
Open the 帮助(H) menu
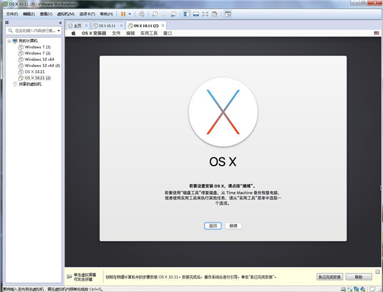click(107, 14)
